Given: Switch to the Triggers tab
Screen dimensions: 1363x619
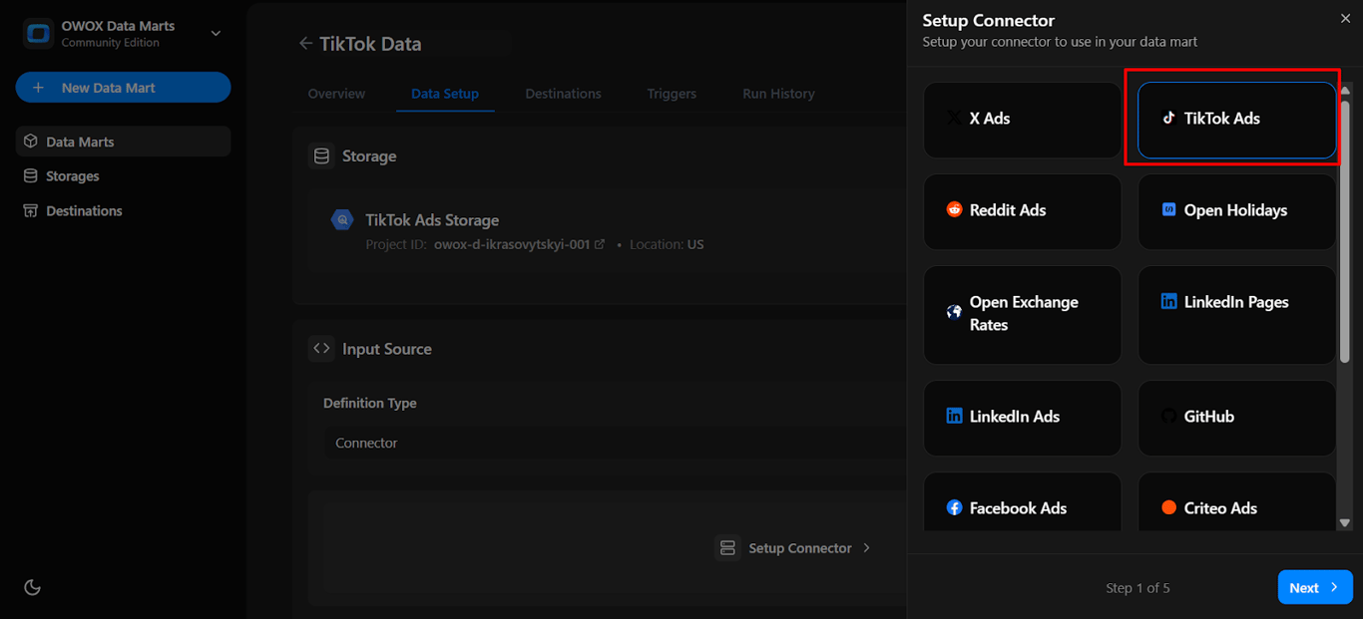Looking at the screenshot, I should pyautogui.click(x=672, y=94).
